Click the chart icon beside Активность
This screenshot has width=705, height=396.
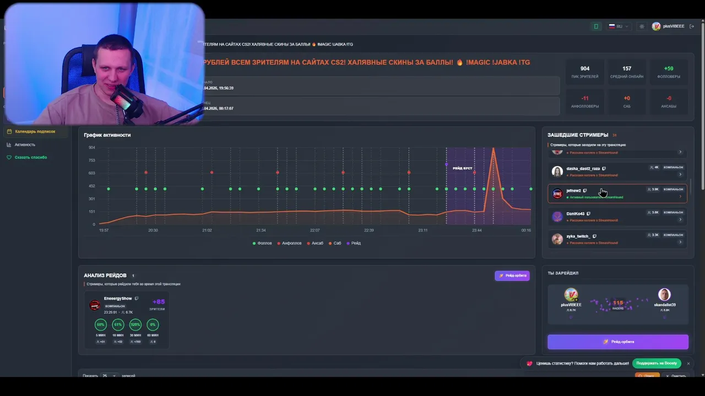(9, 145)
